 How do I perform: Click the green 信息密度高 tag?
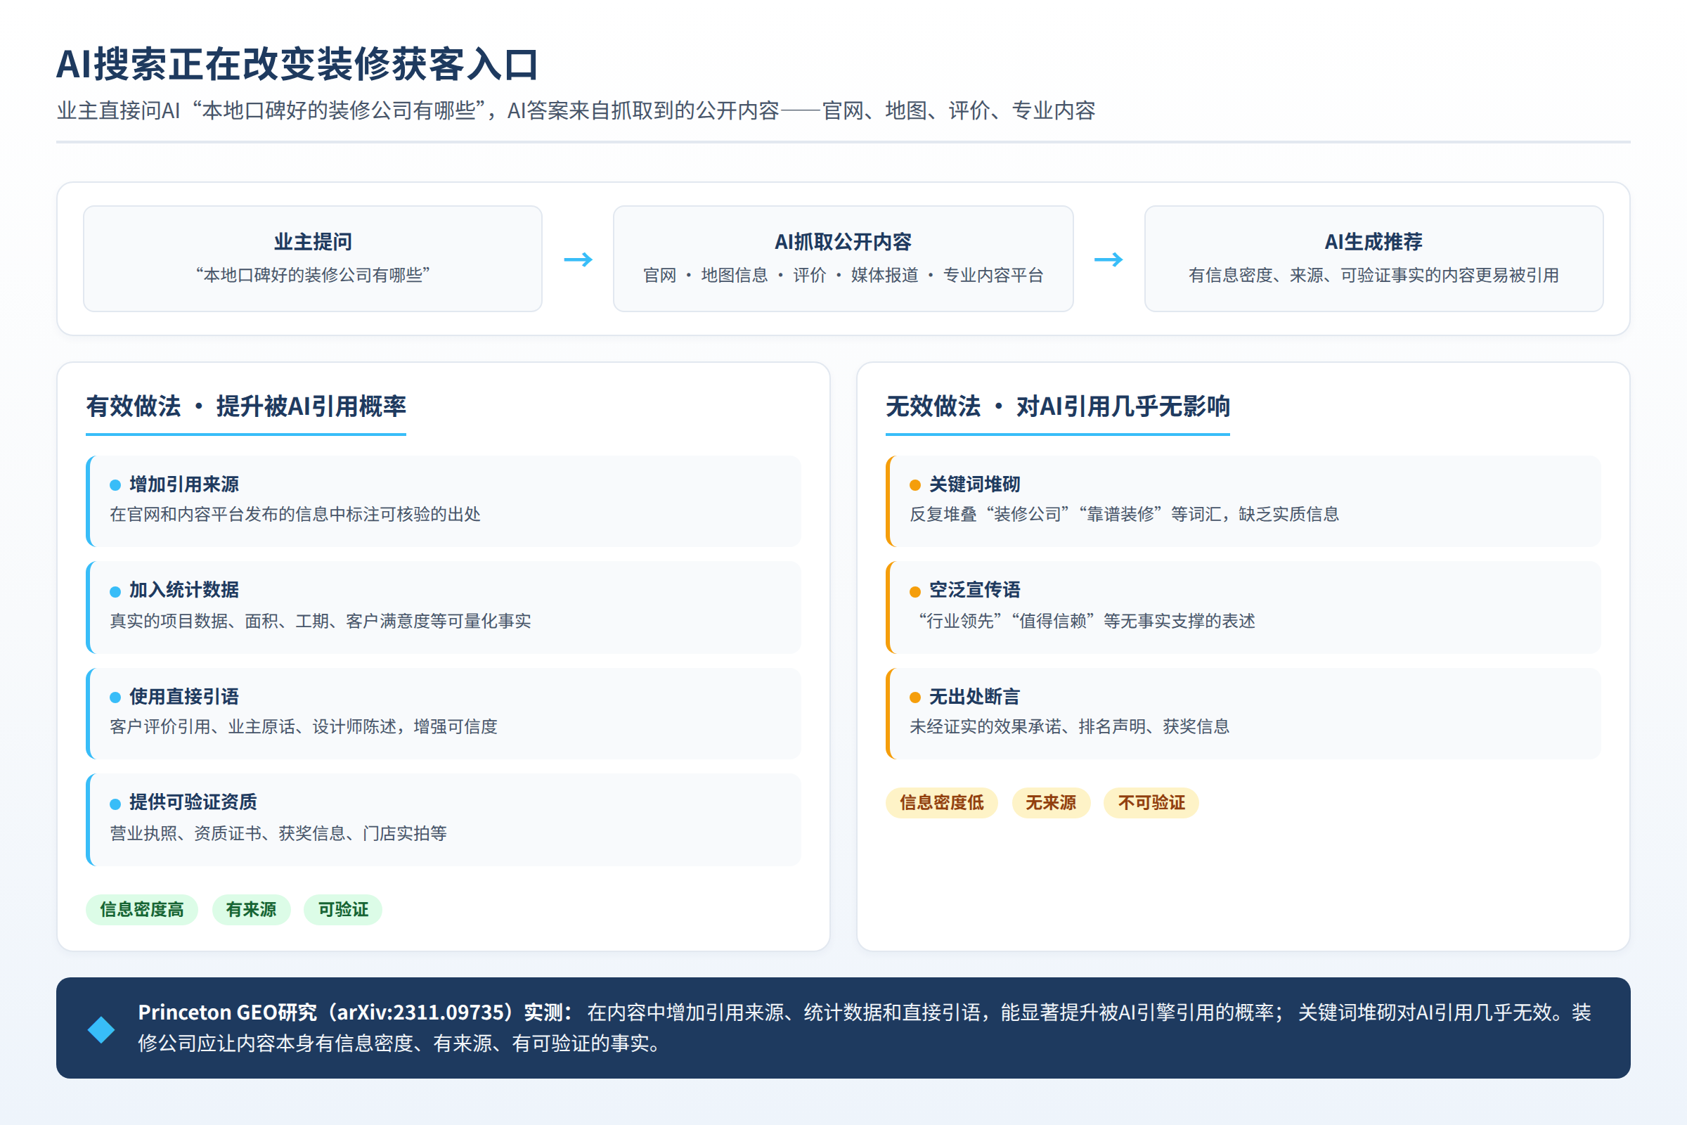142,910
